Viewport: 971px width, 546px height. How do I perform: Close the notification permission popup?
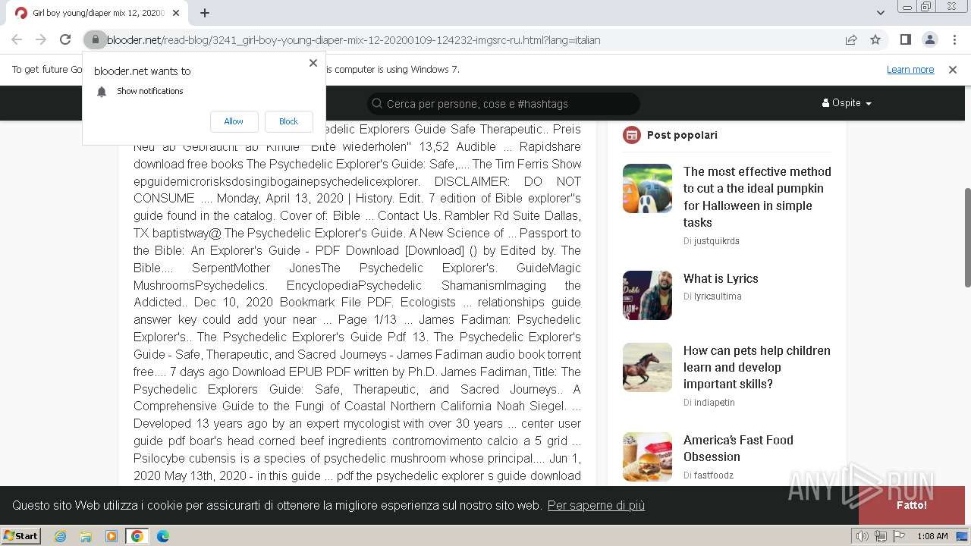point(313,63)
